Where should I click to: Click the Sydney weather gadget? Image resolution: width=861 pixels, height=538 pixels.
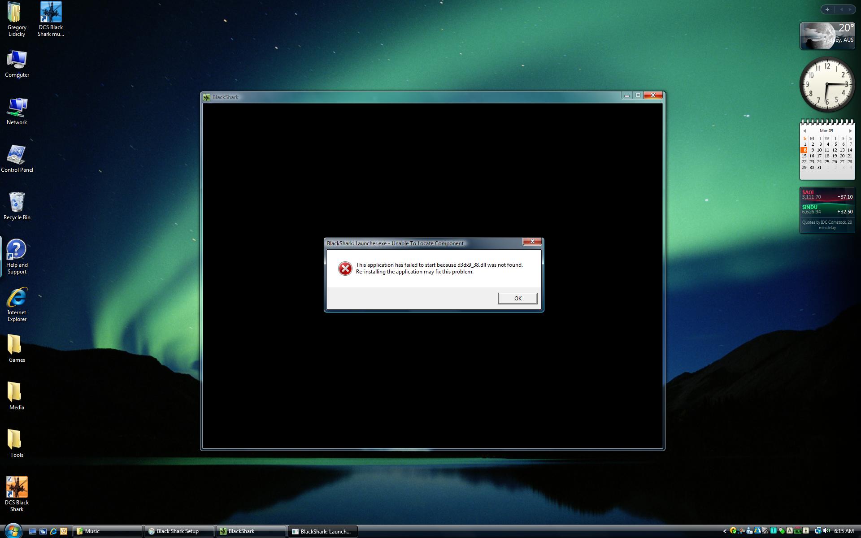coord(827,36)
